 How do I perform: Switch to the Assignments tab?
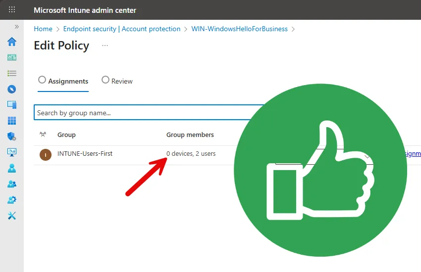point(63,81)
